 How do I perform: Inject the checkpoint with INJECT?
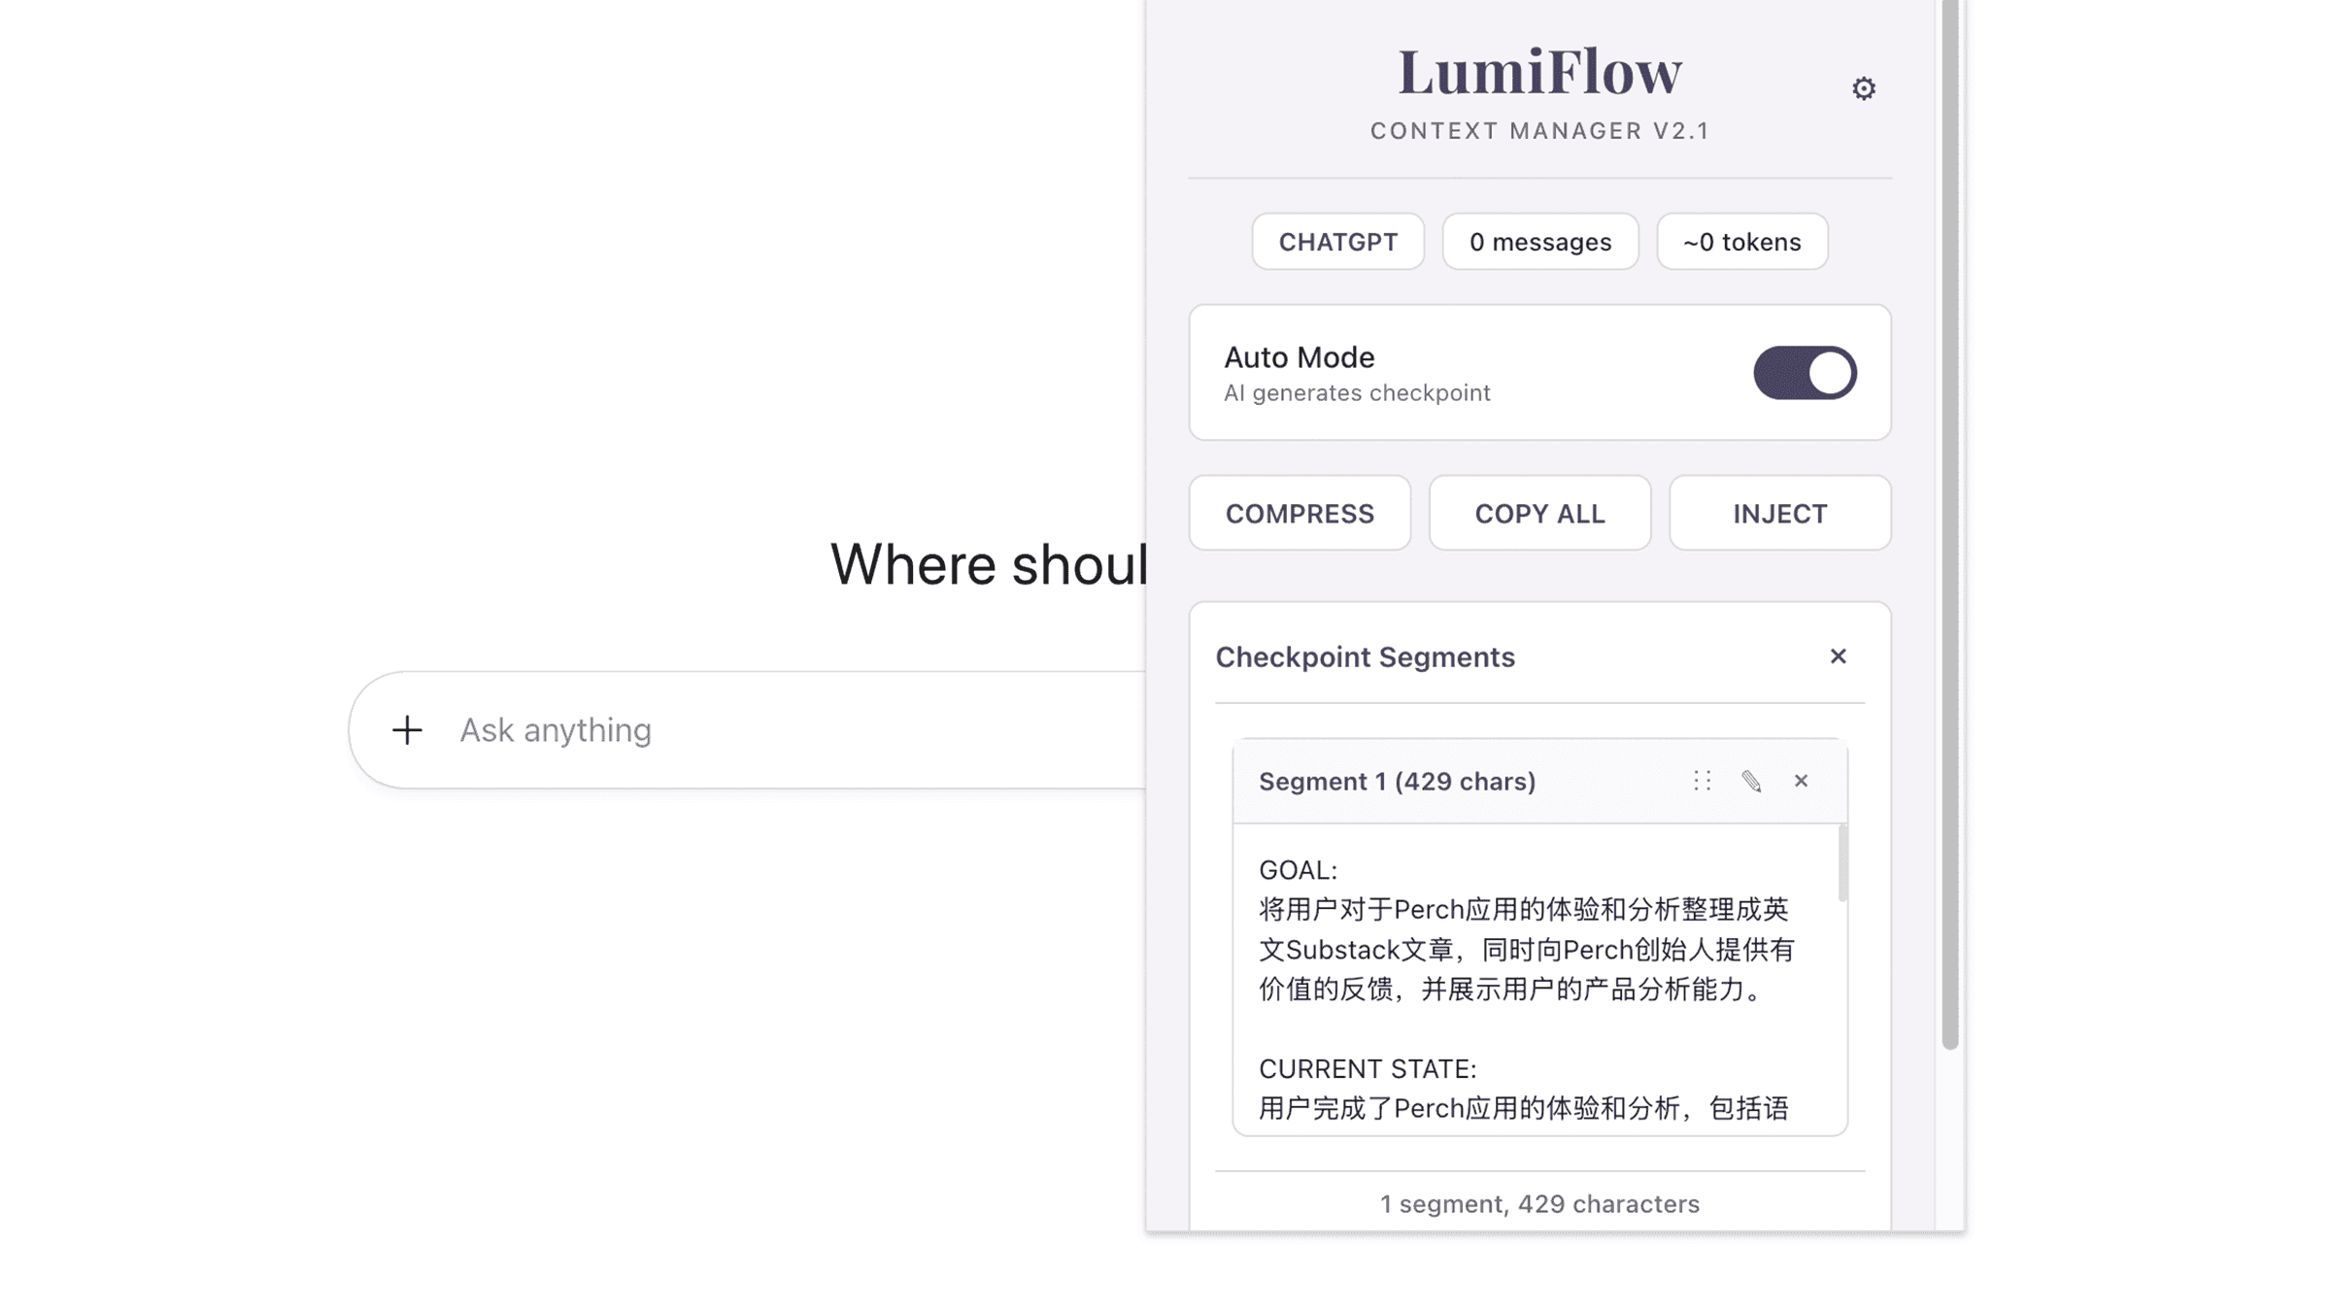pyautogui.click(x=1779, y=513)
